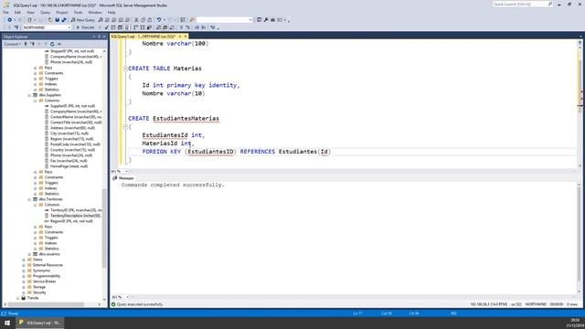Expand the dbo.usuarios table node
The height and width of the screenshot is (329, 585).
pyautogui.click(x=29, y=254)
